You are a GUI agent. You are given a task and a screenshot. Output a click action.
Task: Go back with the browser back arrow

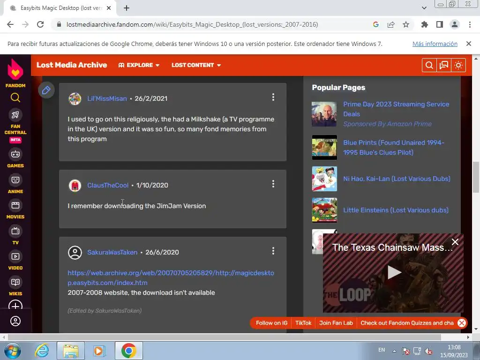pyautogui.click(x=10, y=24)
